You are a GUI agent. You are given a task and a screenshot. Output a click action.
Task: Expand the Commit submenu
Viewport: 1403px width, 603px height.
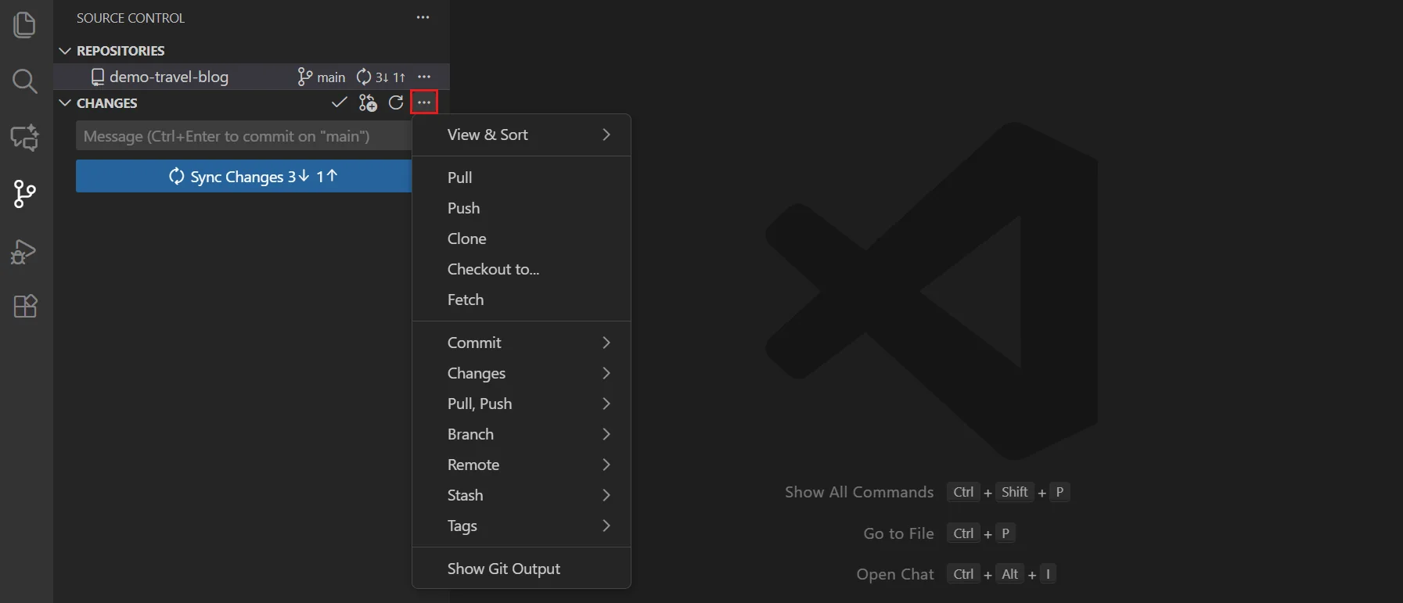(x=521, y=343)
